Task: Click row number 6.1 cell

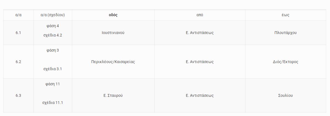Action: [18, 33]
